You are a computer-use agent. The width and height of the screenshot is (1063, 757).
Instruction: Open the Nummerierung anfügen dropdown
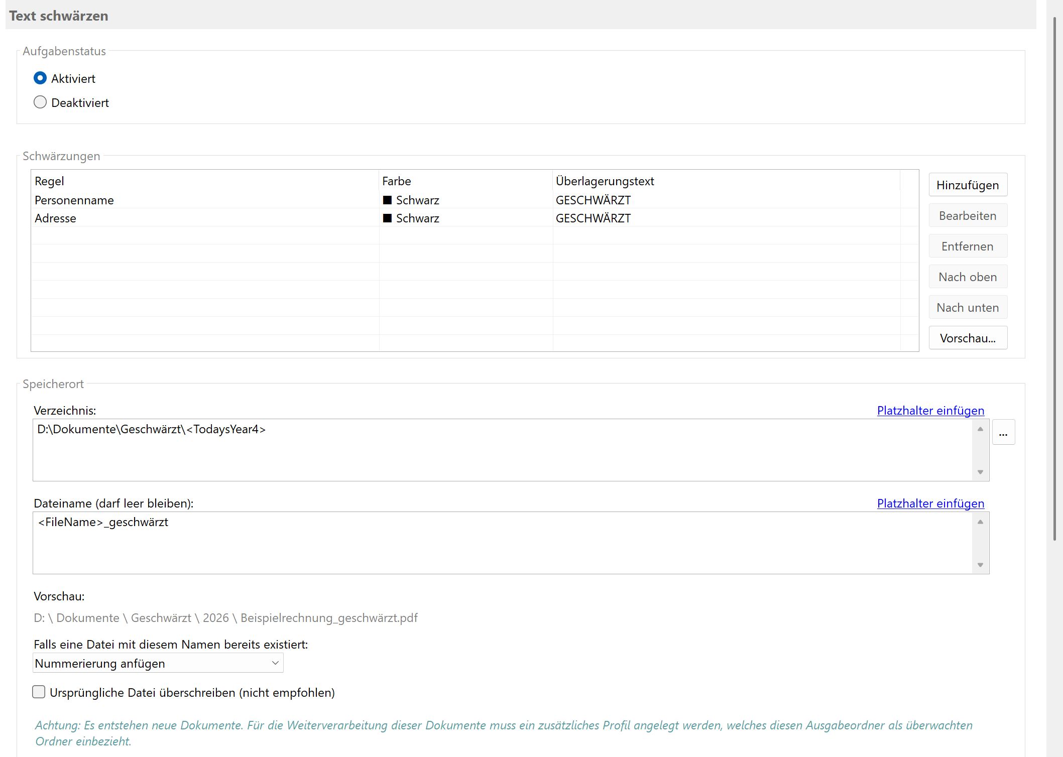[x=158, y=663]
